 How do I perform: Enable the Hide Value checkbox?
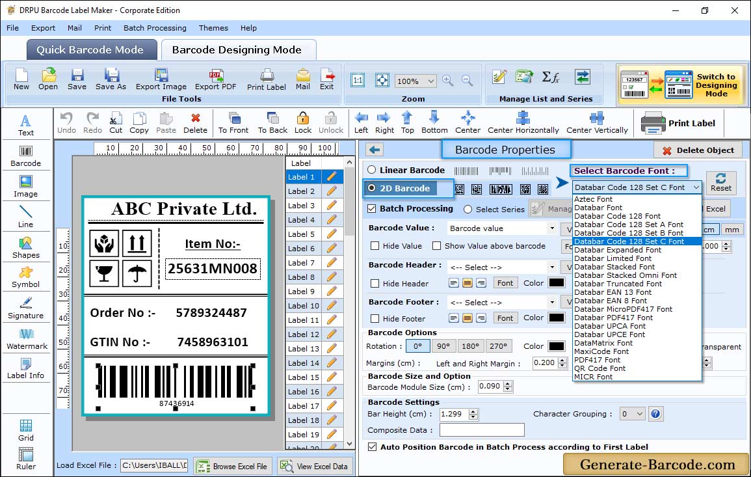[375, 246]
